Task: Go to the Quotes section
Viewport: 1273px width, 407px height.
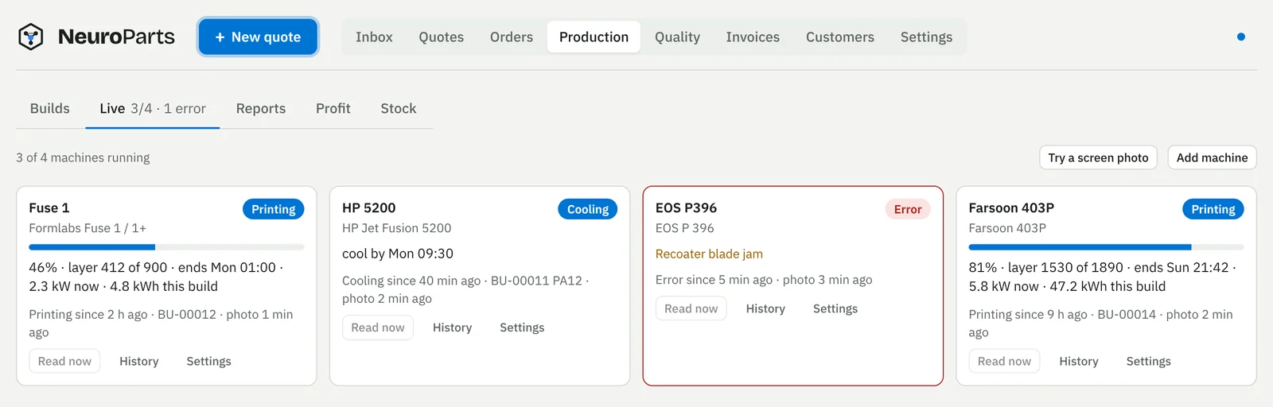Action: point(441,37)
